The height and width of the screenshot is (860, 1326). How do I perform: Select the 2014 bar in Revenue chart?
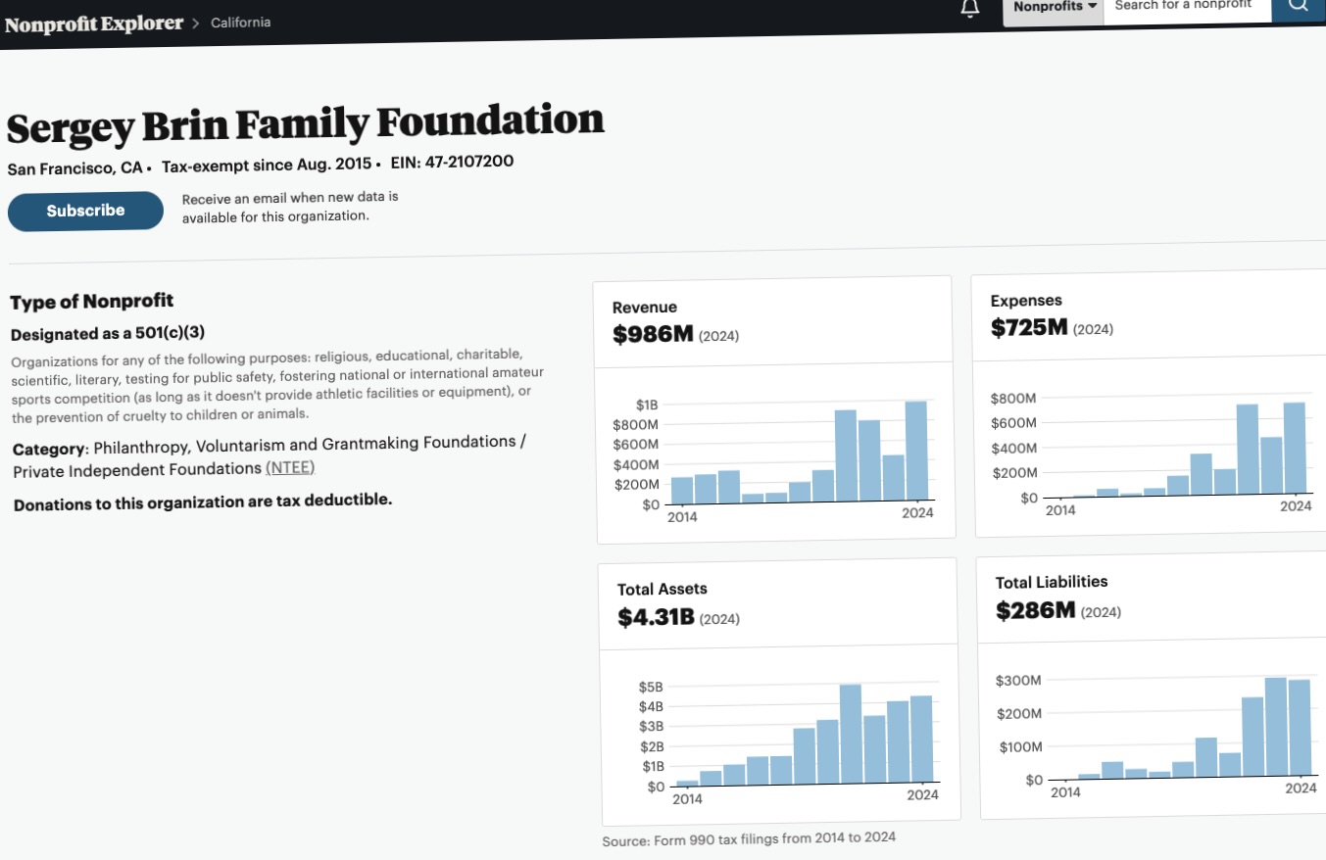(x=682, y=490)
